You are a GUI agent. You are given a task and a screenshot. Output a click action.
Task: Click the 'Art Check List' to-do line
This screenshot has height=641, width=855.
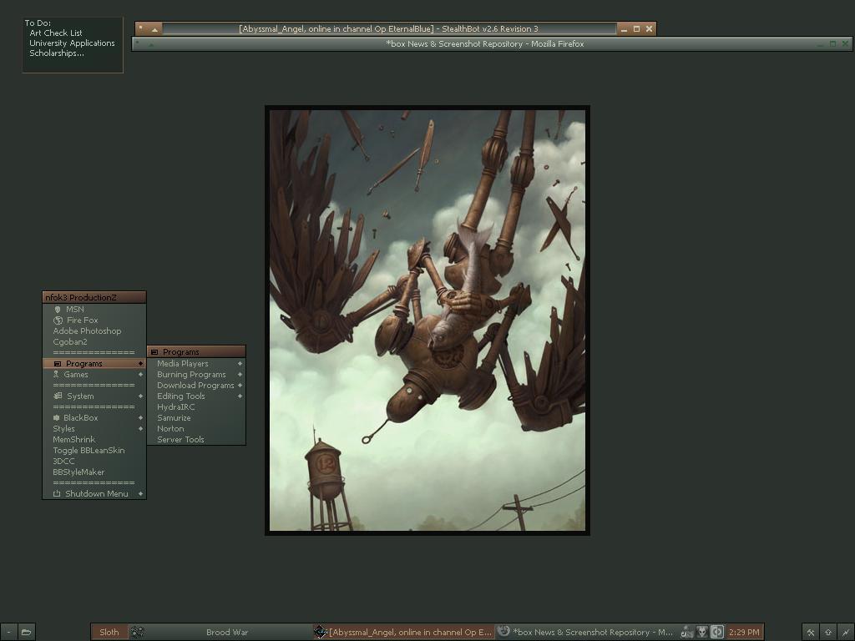pos(56,33)
